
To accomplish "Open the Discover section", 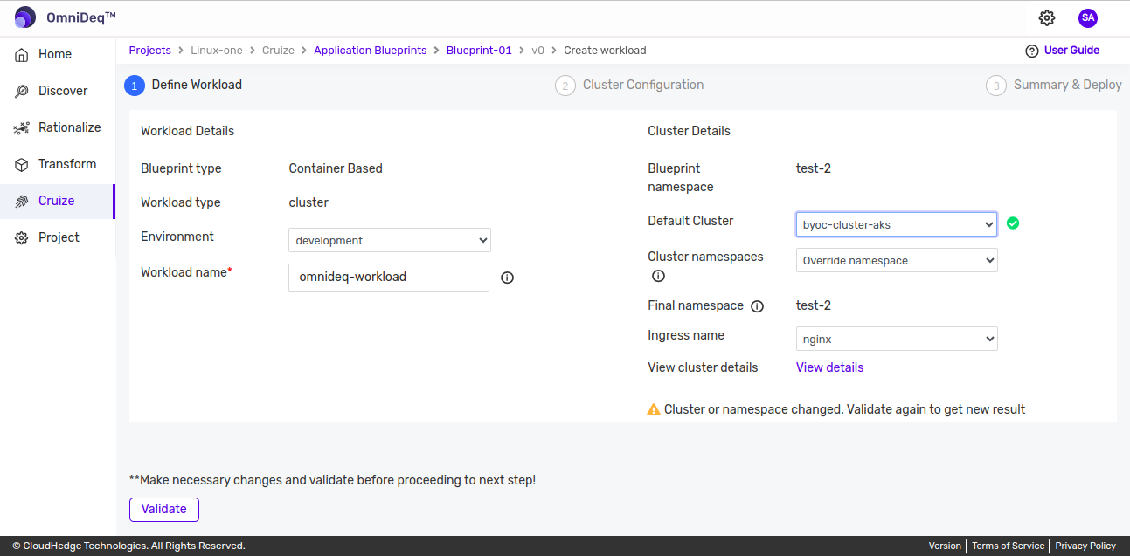I will click(x=63, y=90).
